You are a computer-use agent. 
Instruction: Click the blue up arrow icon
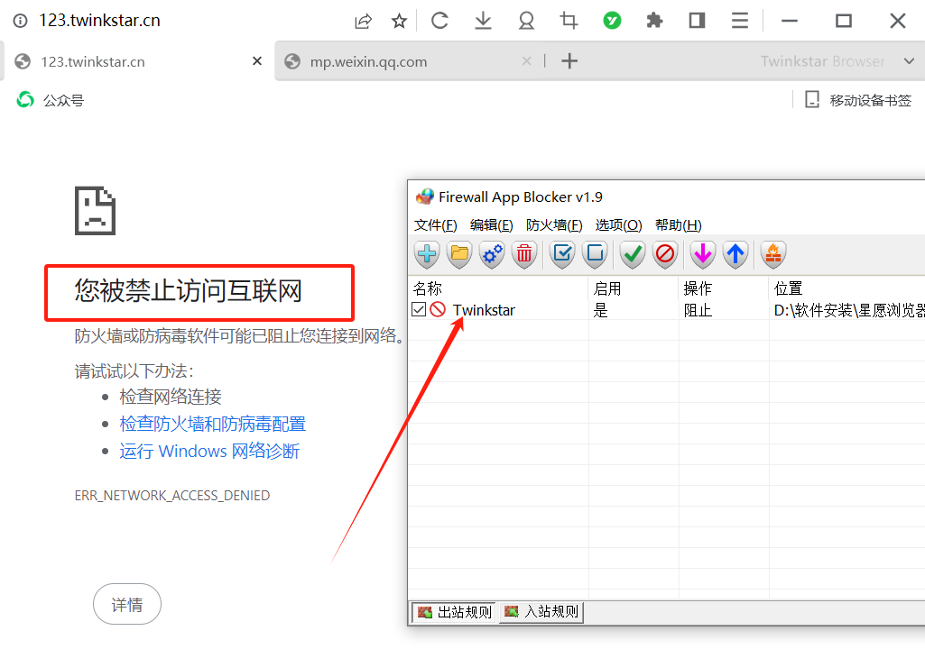pos(735,254)
